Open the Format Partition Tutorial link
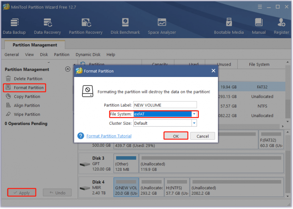Image resolution: width=293 pixels, height=209 pixels. point(109,136)
